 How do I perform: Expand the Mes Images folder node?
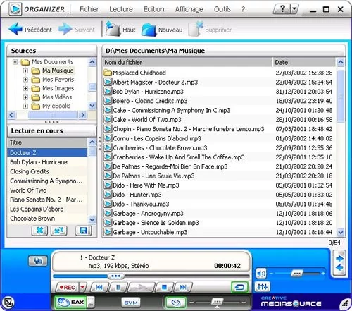[25, 88]
